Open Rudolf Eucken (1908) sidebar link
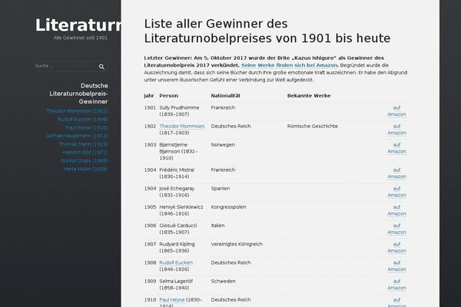Image resolution: width=461 pixels, height=307 pixels. click(83, 119)
